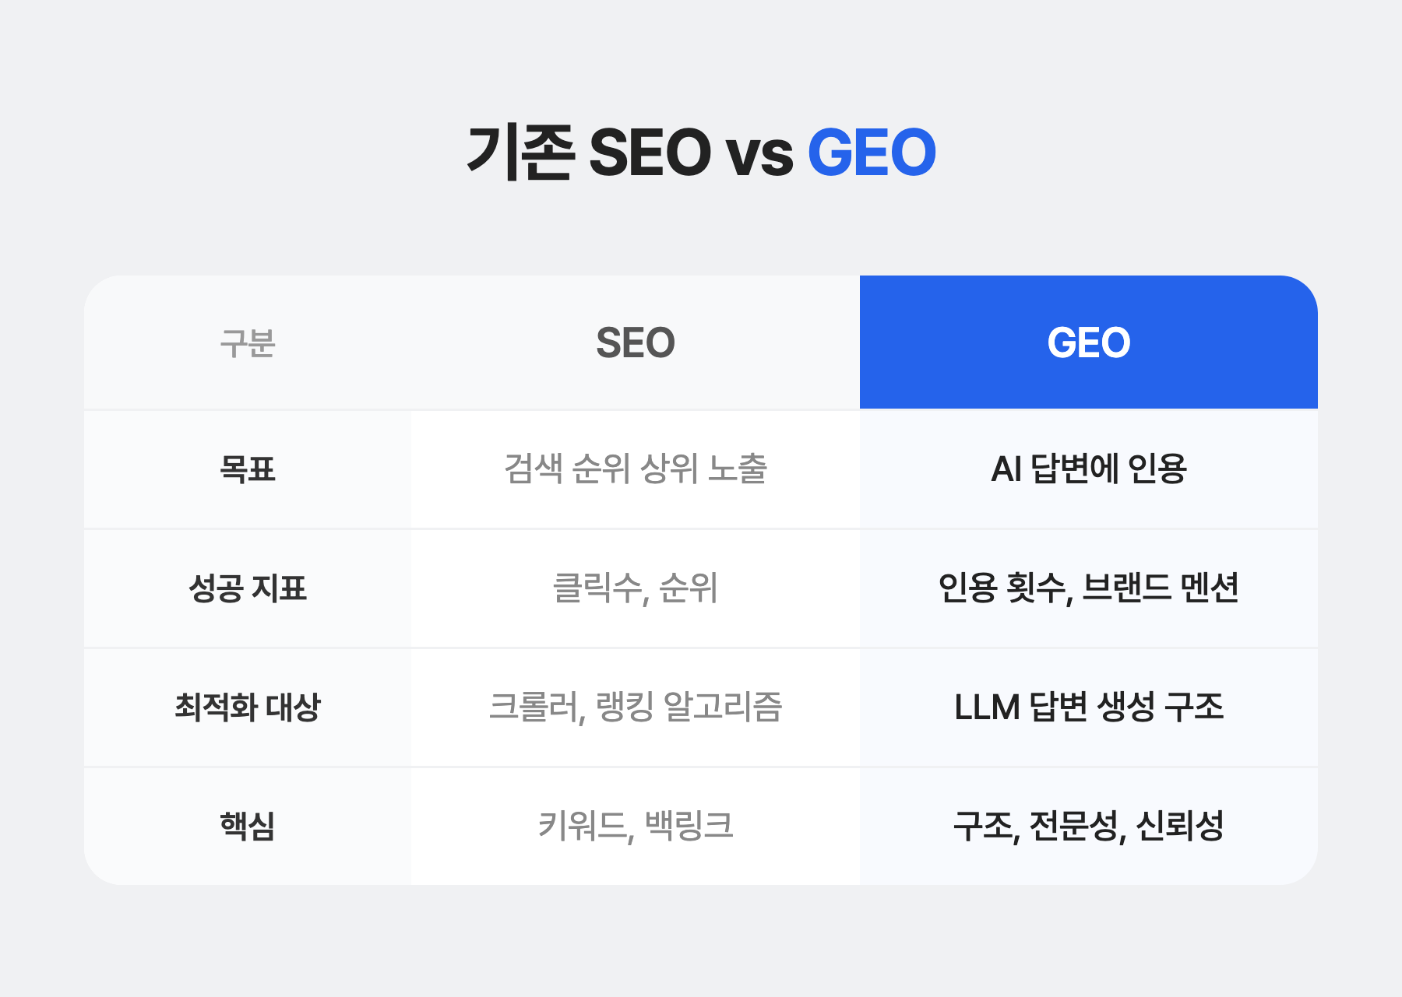This screenshot has height=997, width=1402.
Task: Click the '성공 지표' row label
Action: tap(248, 588)
